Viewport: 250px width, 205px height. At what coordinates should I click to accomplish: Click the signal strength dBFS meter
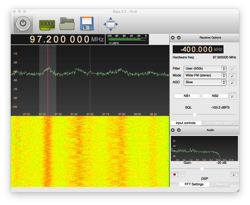[x=127, y=39]
